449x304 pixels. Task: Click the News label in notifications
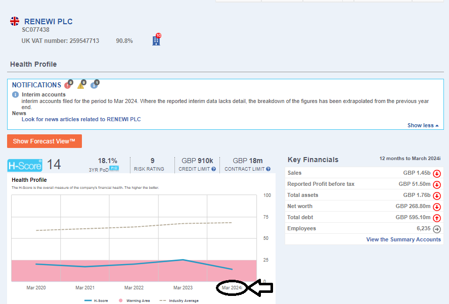point(19,113)
